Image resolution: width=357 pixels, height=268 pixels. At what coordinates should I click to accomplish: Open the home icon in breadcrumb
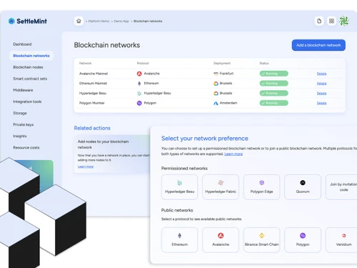[79, 21]
